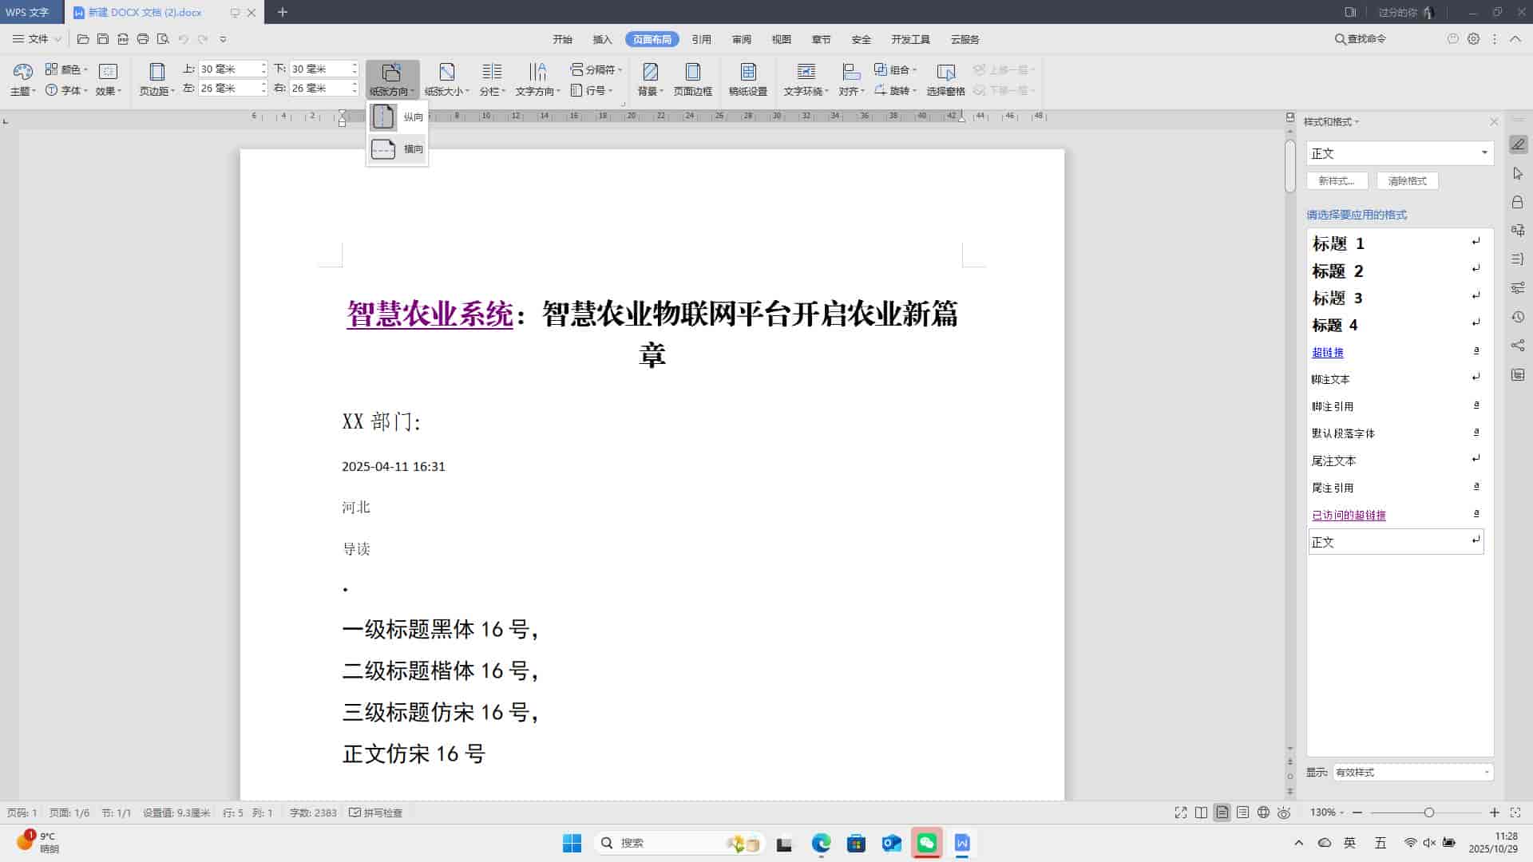Viewport: 1533px width, 862px height.
Task: Open the Columns (分栏) button
Action: [492, 80]
